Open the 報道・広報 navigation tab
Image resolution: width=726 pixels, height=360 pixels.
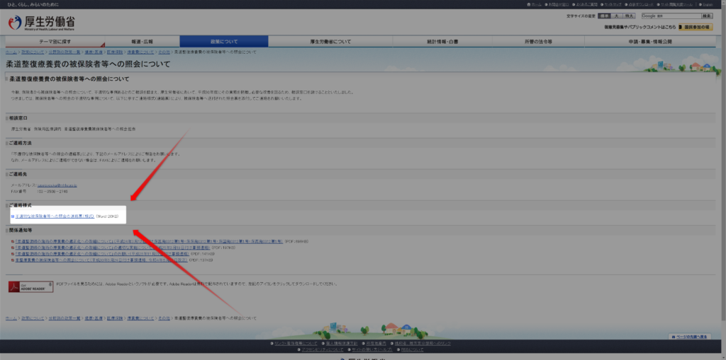tap(142, 42)
